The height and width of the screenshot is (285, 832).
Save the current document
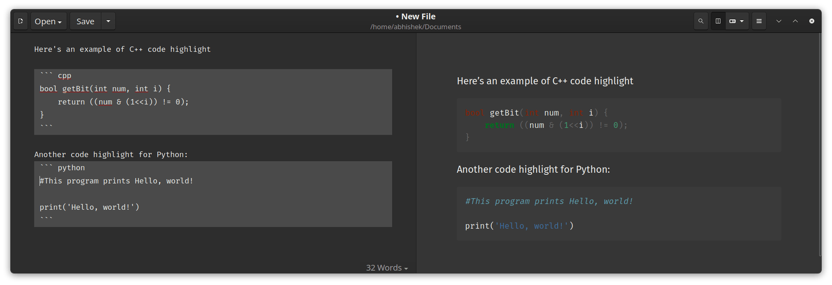85,21
